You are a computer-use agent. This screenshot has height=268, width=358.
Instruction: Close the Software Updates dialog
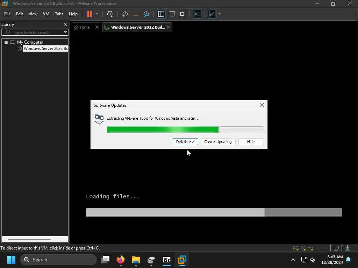point(262,105)
